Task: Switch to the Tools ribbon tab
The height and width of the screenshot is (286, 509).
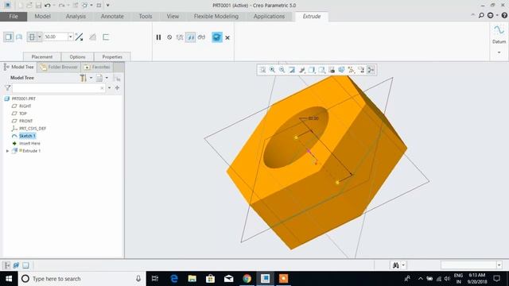Action: click(x=146, y=16)
